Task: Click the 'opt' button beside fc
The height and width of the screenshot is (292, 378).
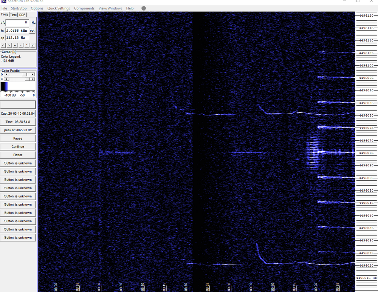Action: pyautogui.click(x=32, y=31)
